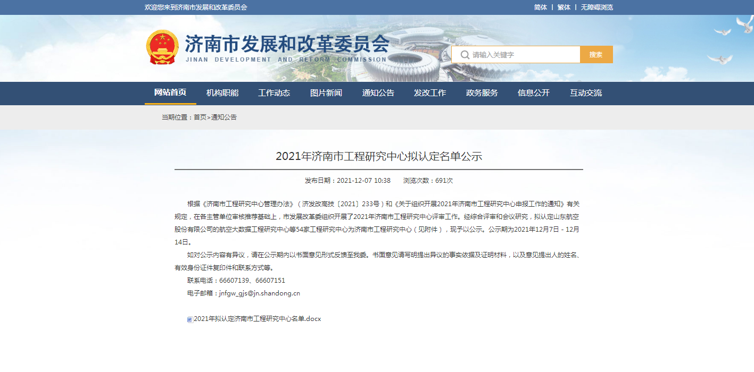The image size is (754, 372).
Task: Click 首页 in breadcrumb path
Action: coord(200,117)
